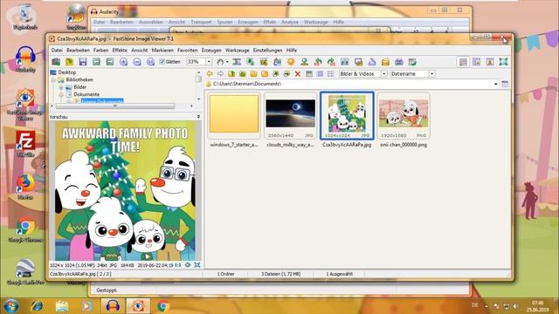This screenshot has width=559, height=314.
Task: Click the Zoom Out minus icon
Action: coord(137,62)
